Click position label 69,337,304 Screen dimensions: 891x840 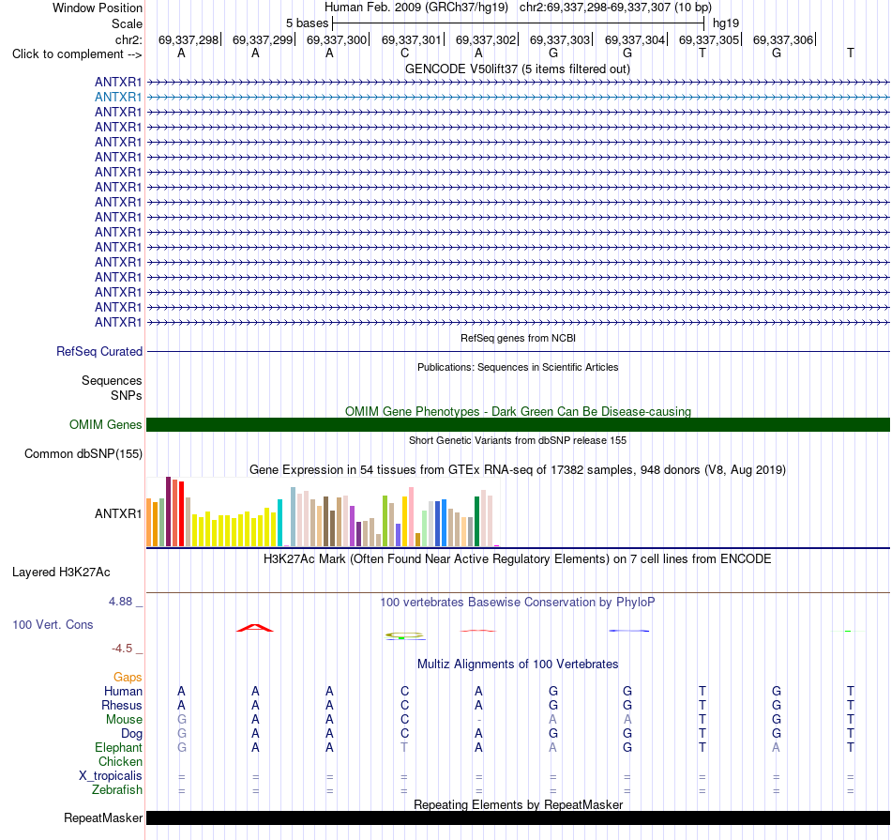click(635, 39)
